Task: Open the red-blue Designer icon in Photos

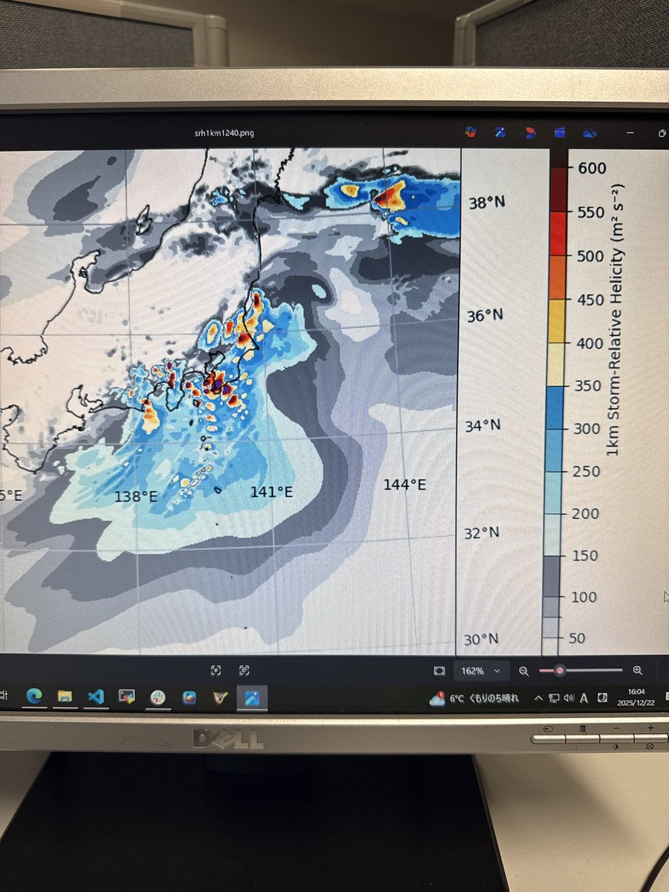Action: [530, 133]
